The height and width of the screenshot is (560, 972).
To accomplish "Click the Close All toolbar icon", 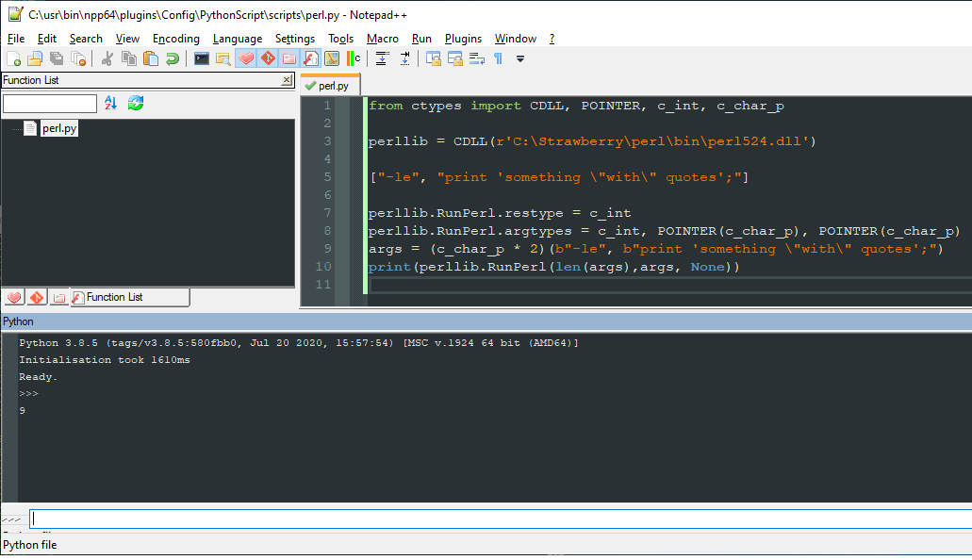I will coord(78,58).
